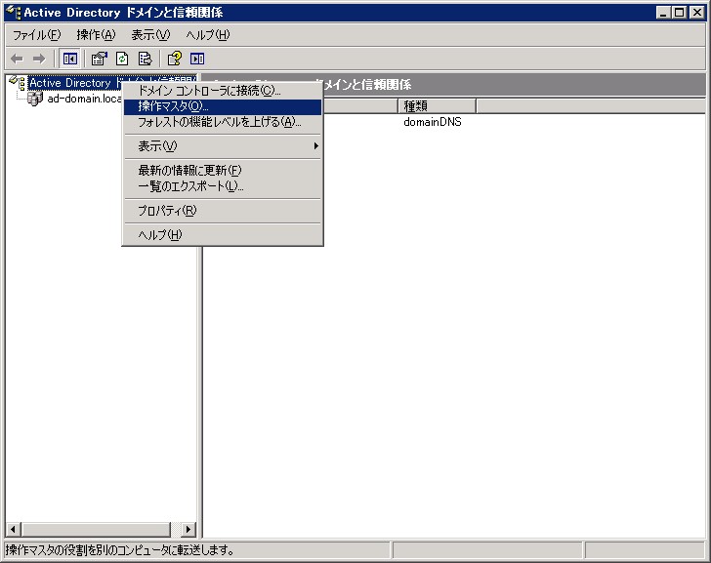
Task: Select ヘルプ(H) in the context menu
Action: point(223,234)
